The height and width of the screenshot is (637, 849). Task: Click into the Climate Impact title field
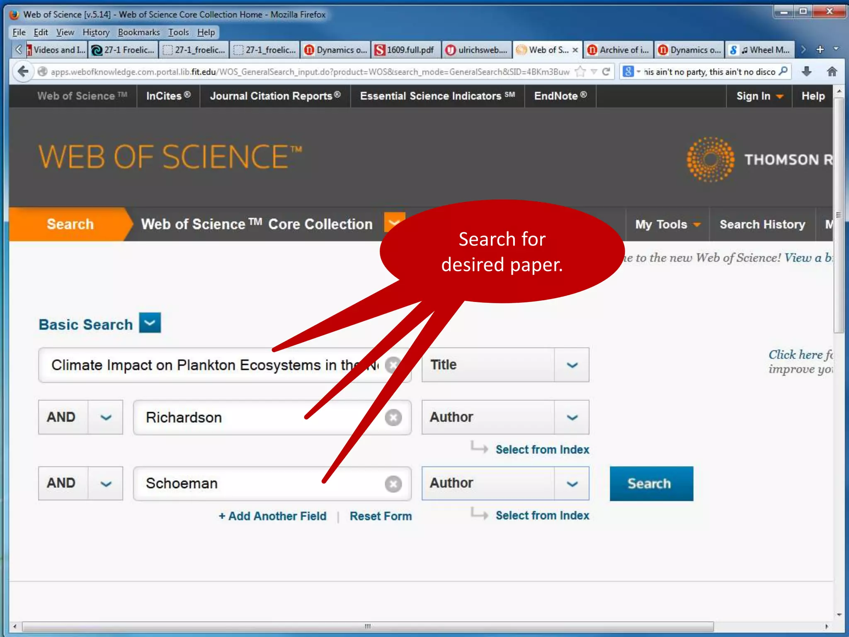225,365
